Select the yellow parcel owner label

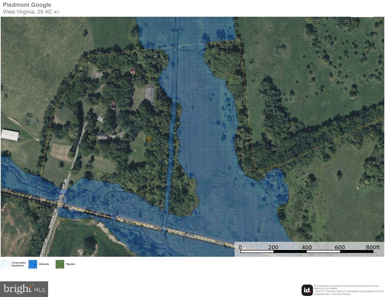(x=149, y=139)
